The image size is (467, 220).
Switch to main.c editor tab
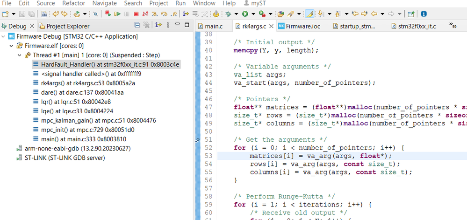coord(210,26)
